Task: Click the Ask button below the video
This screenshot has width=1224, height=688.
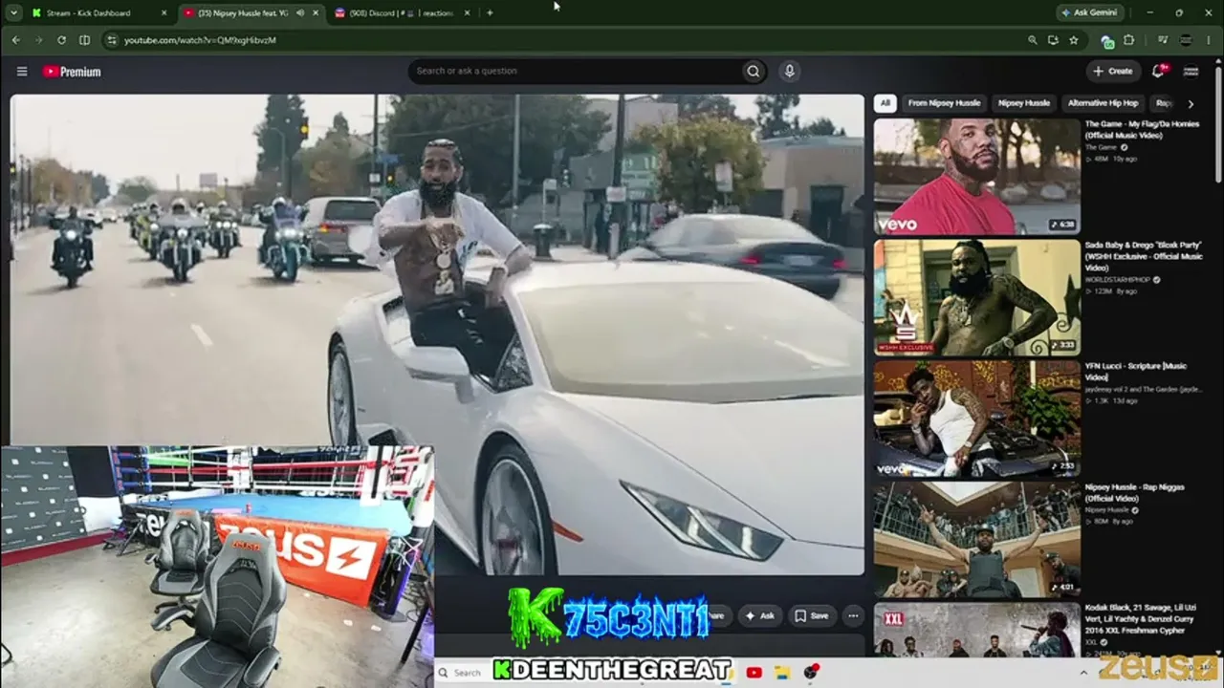Action: pos(760,616)
